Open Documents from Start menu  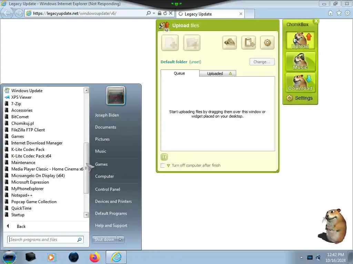(x=105, y=127)
